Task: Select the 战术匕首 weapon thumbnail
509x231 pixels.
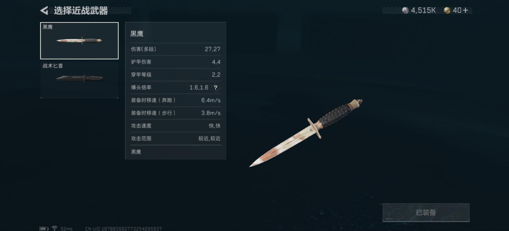Action: coord(79,79)
